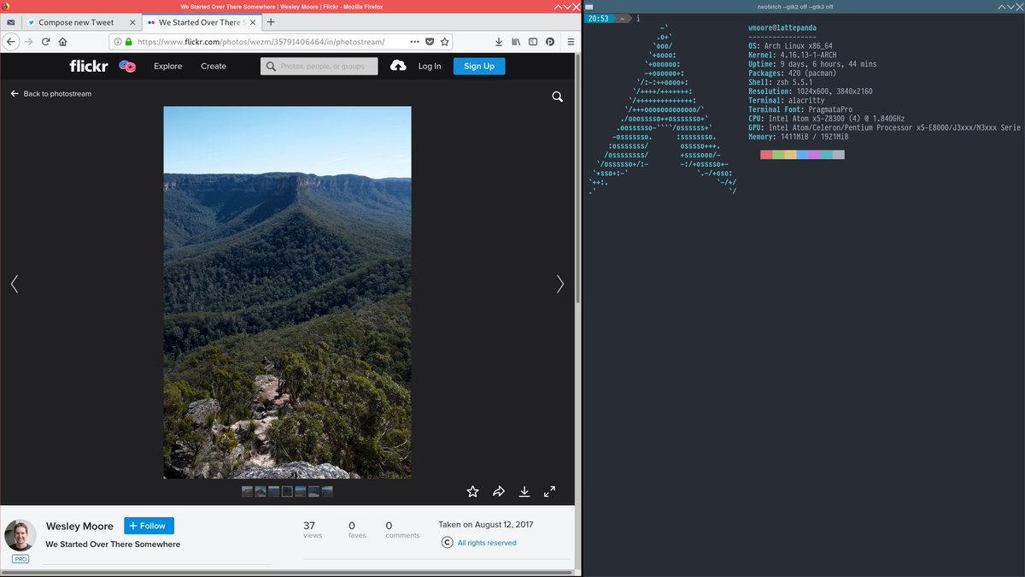
Task: Open a new Firefox tab with plus
Action: tap(271, 22)
